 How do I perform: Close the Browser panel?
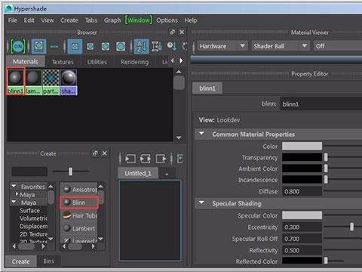182,32
